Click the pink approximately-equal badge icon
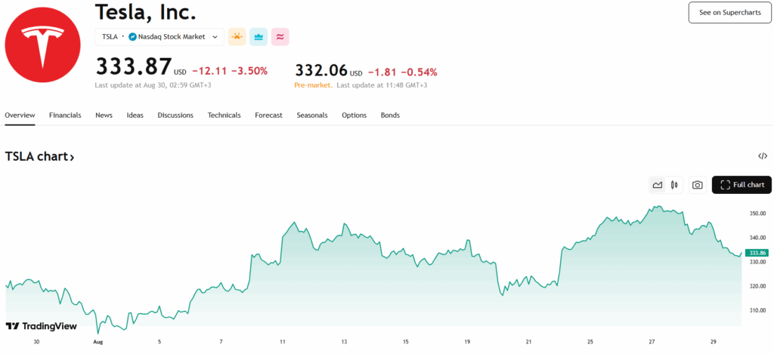The width and height of the screenshot is (774, 354). pos(280,36)
